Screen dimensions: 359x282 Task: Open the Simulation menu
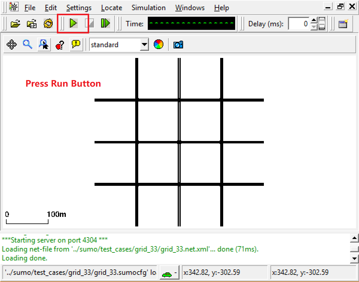point(149,8)
